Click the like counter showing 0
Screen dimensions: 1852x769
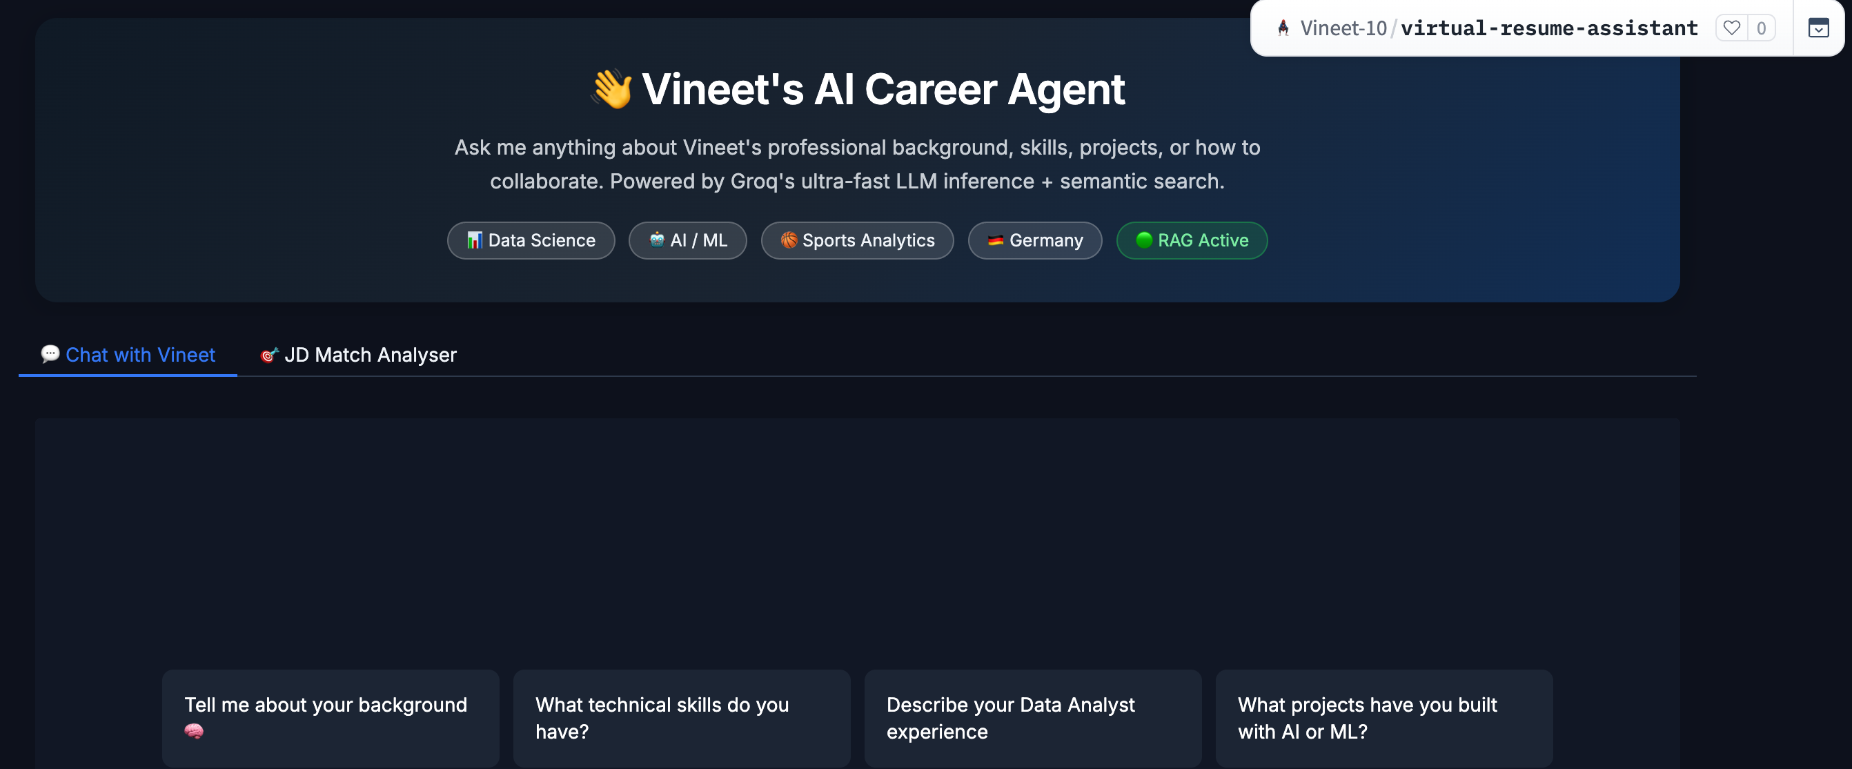(x=1762, y=28)
